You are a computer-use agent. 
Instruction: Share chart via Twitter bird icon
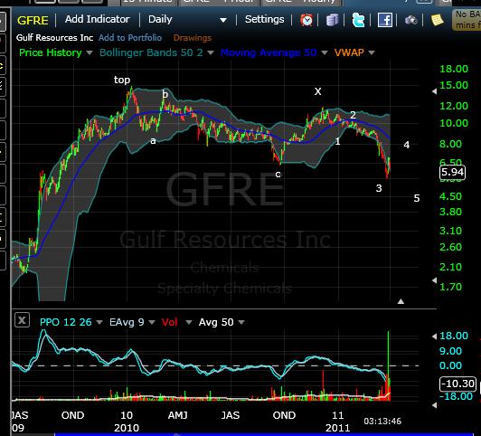(358, 20)
